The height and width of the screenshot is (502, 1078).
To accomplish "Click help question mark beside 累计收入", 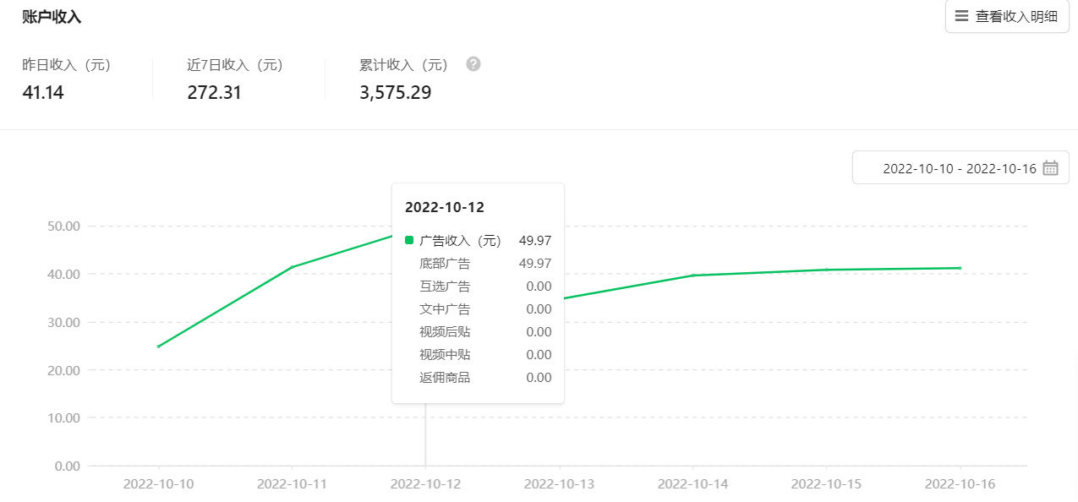I will click(473, 64).
